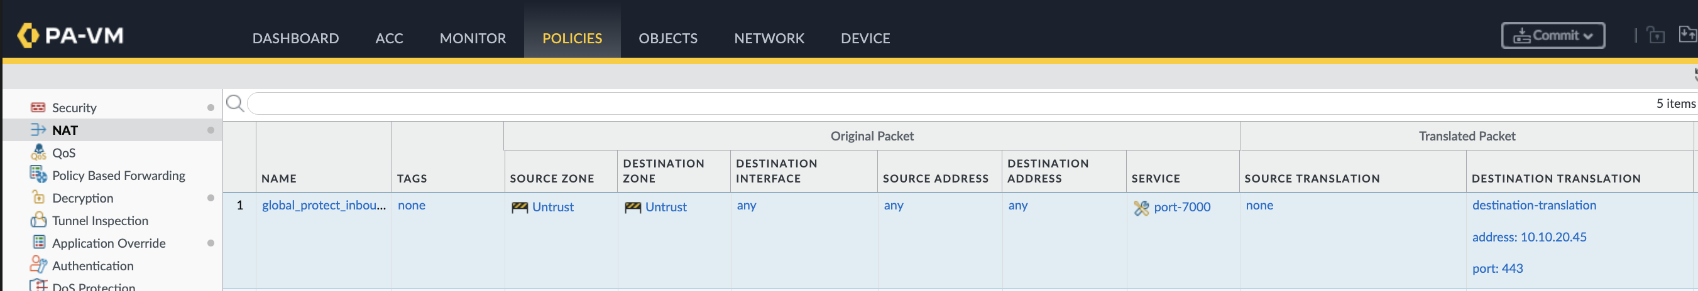The height and width of the screenshot is (291, 1698).
Task: Open Authentication policies
Action: click(93, 266)
